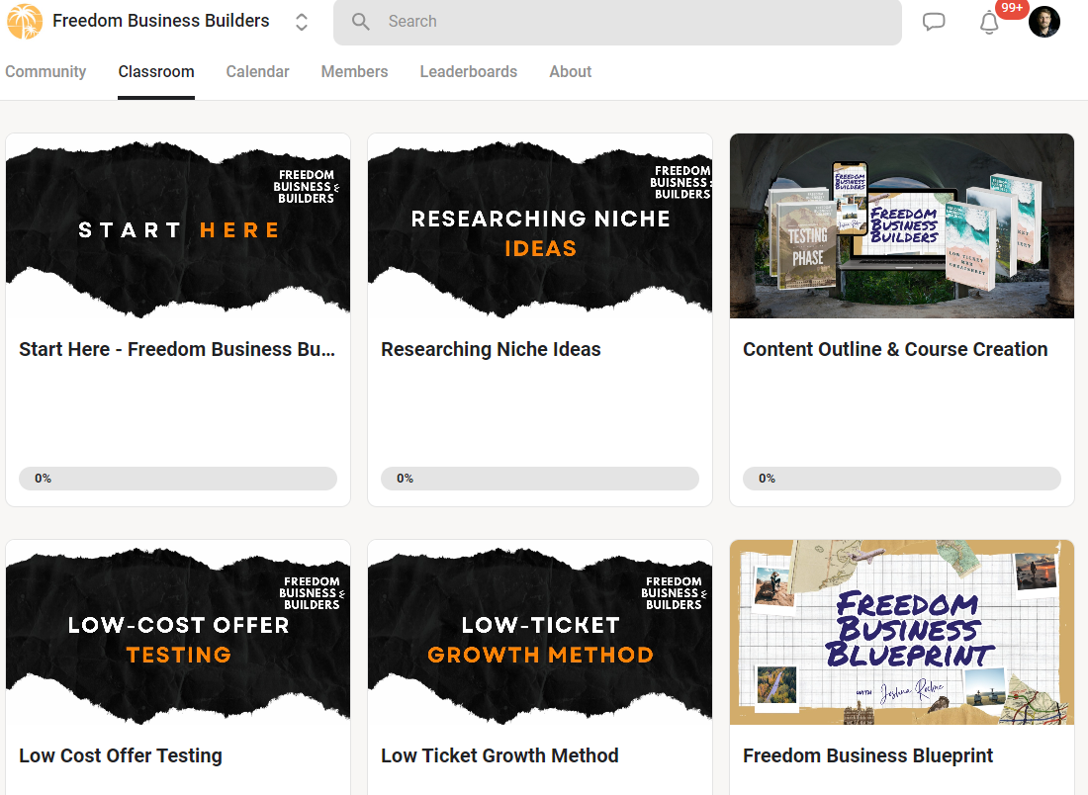Open the Researching Niche Ideas thumbnail

[x=540, y=226]
